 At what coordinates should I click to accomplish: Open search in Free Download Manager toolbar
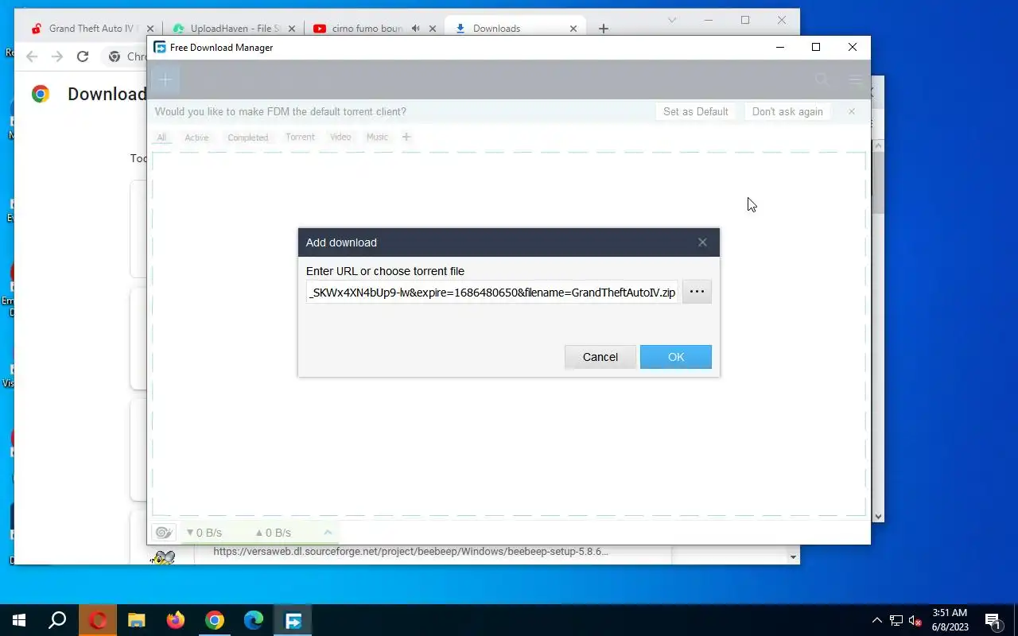pyautogui.click(x=822, y=79)
